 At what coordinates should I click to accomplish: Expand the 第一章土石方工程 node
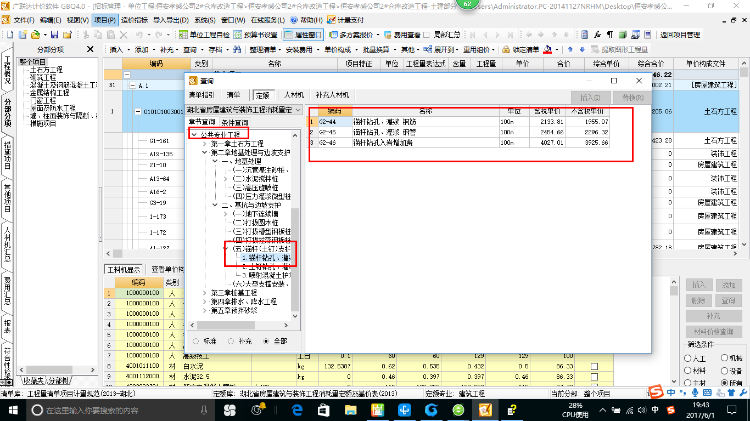click(x=205, y=144)
